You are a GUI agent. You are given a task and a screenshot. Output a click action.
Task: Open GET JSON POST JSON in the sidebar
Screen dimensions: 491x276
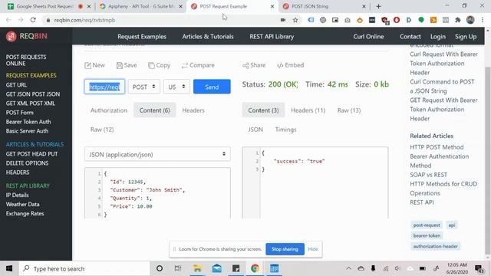(x=32, y=94)
